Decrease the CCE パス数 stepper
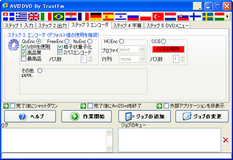The width and height of the screenshot is (233, 160). pos(182,61)
